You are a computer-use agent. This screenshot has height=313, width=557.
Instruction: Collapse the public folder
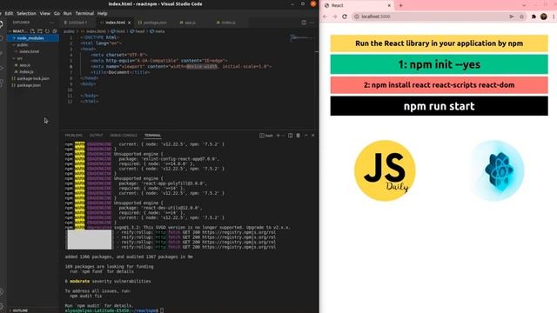[x=33, y=44]
